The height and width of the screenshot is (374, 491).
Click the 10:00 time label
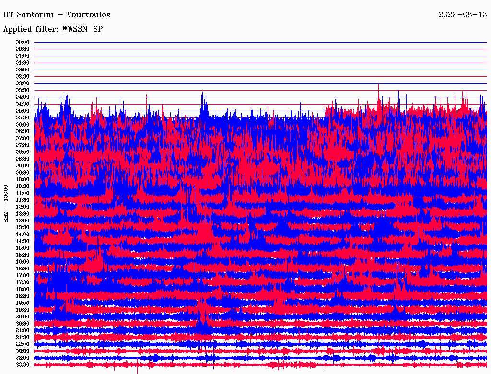23,179
